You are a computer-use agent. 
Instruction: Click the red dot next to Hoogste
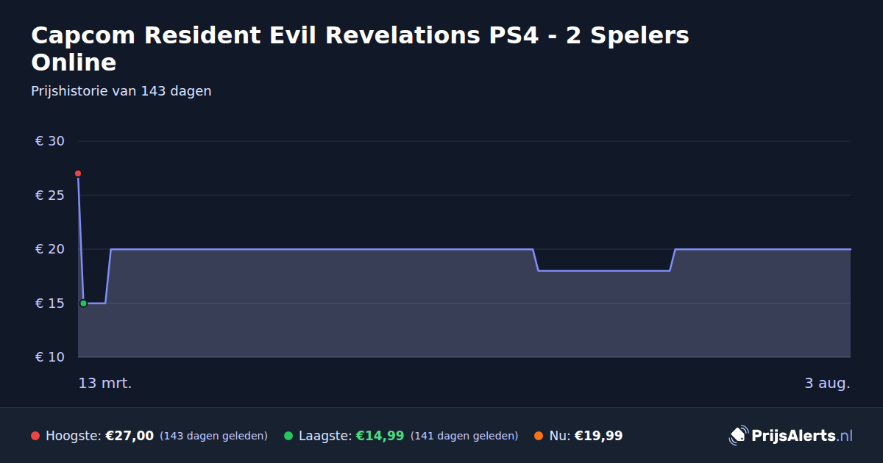pyautogui.click(x=35, y=436)
